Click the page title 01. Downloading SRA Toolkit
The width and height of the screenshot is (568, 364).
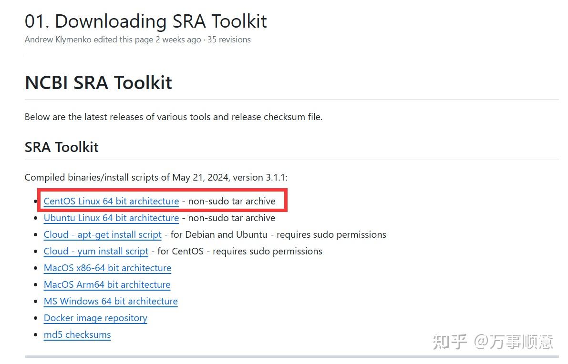pos(145,21)
